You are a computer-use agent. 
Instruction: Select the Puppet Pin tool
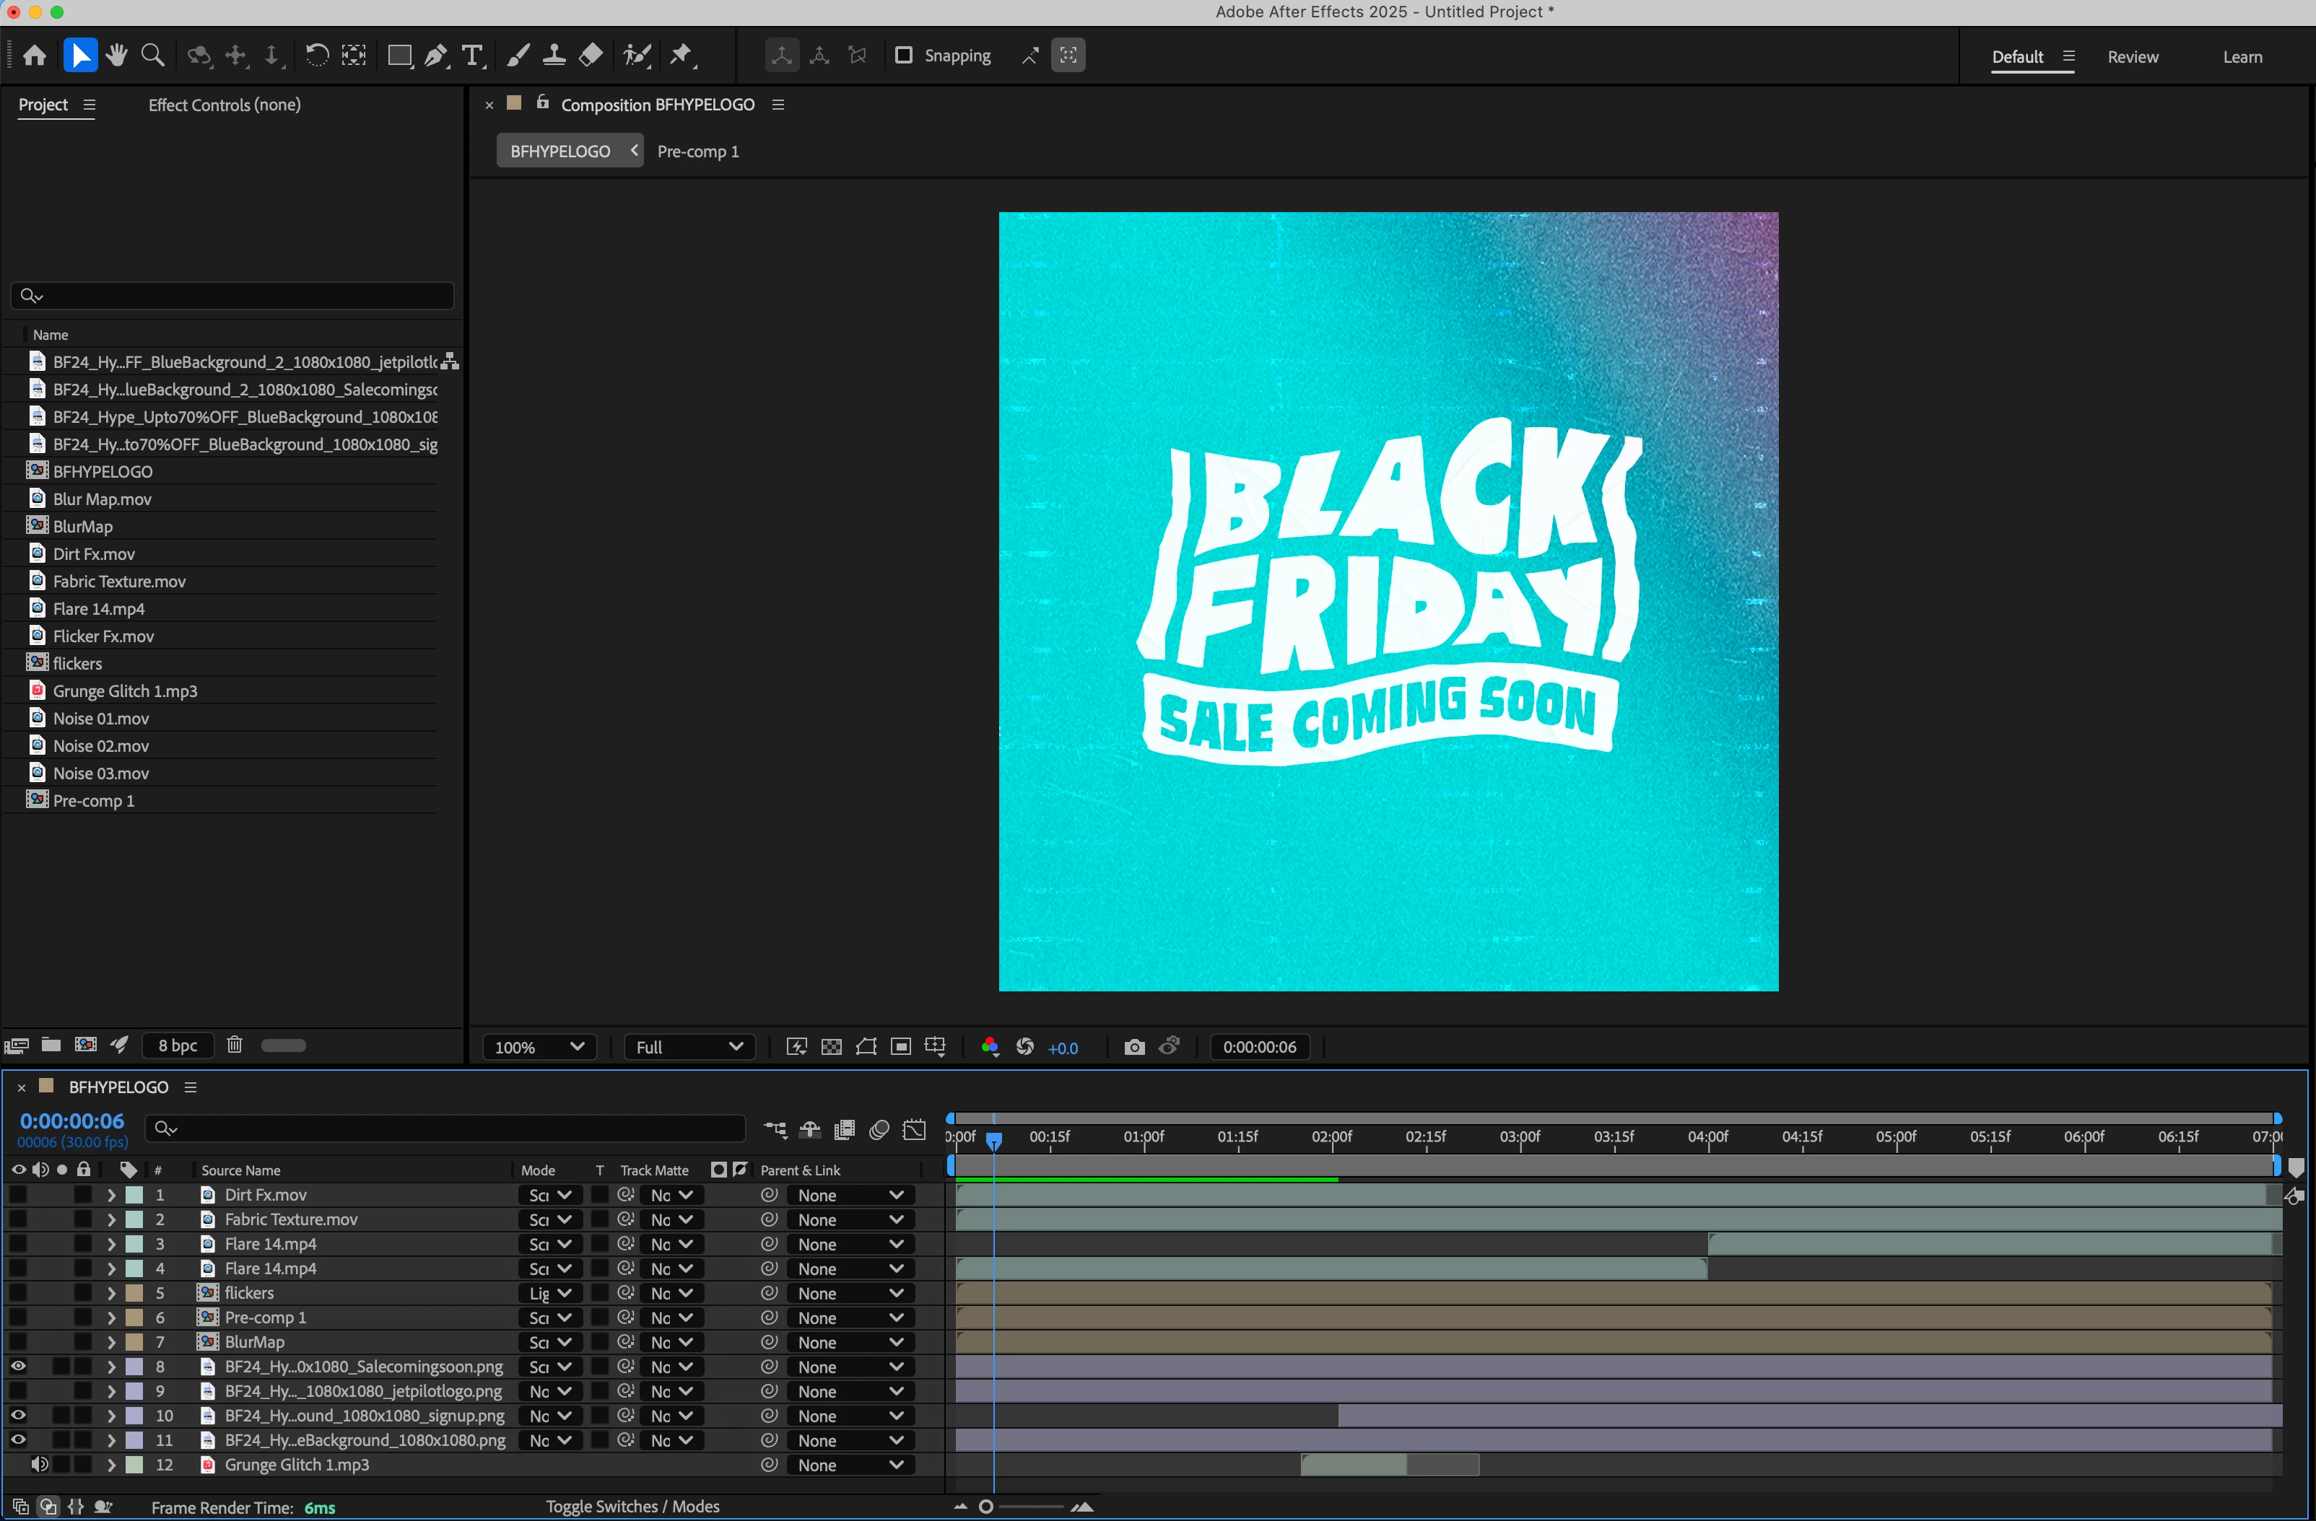pos(682,56)
